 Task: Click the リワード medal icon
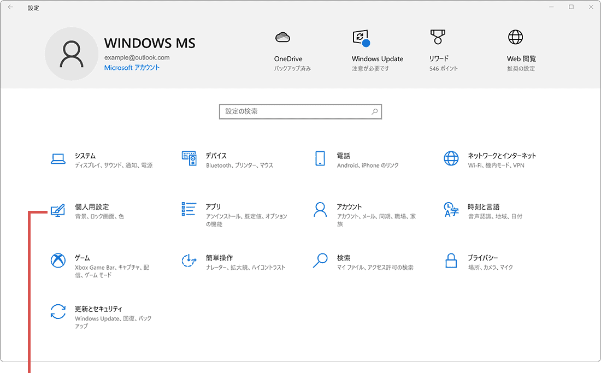pos(438,37)
